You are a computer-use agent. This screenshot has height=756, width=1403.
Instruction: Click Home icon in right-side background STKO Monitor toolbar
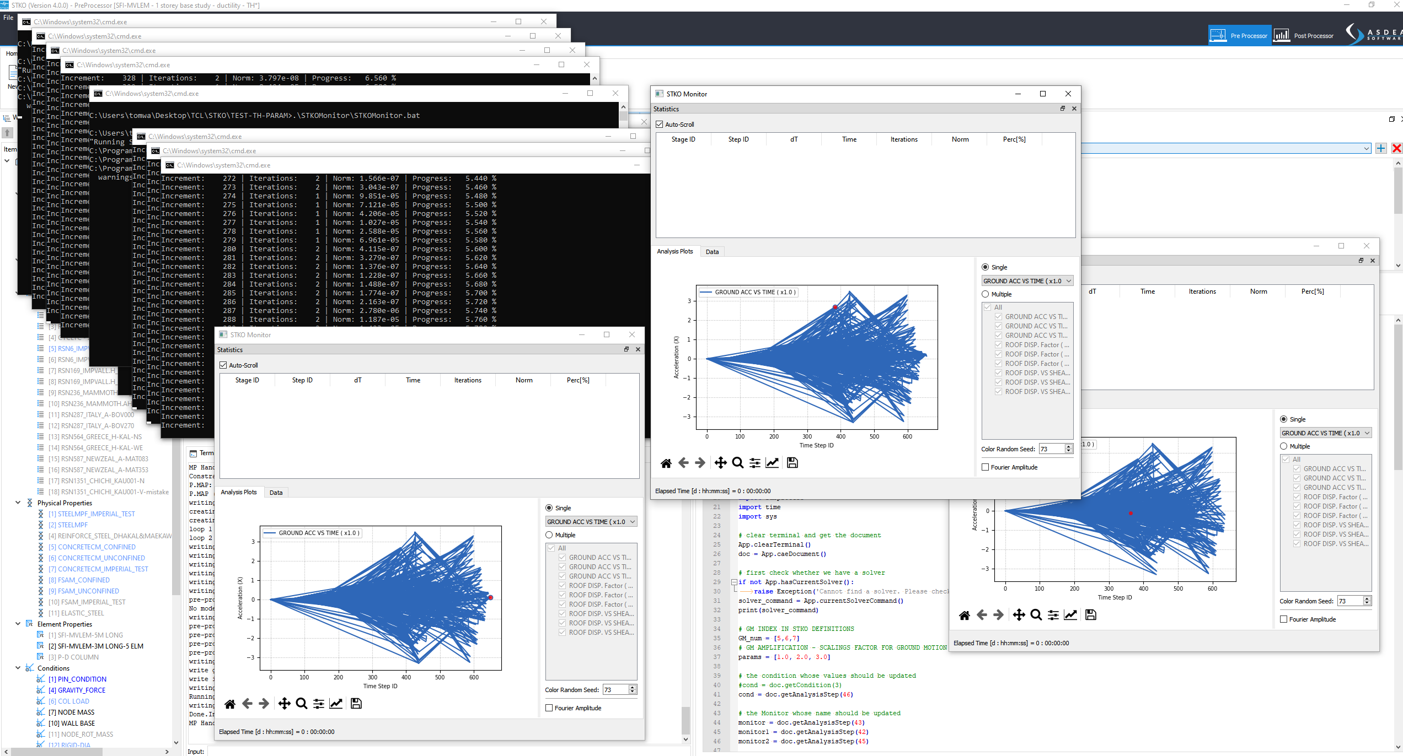[x=965, y=615]
